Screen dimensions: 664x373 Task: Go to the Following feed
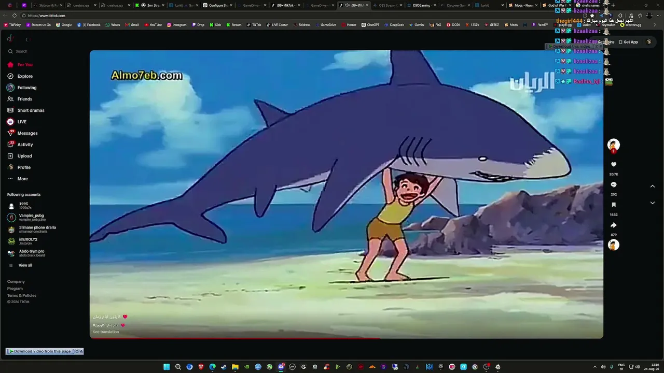22,88
